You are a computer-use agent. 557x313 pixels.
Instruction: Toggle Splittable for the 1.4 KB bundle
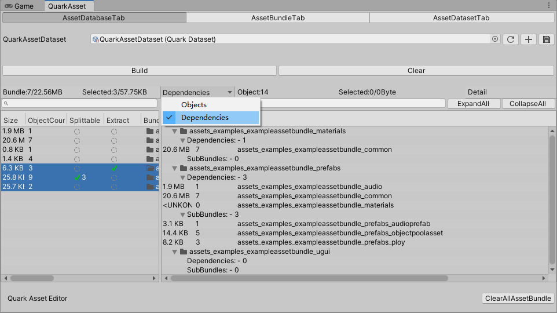coord(77,159)
